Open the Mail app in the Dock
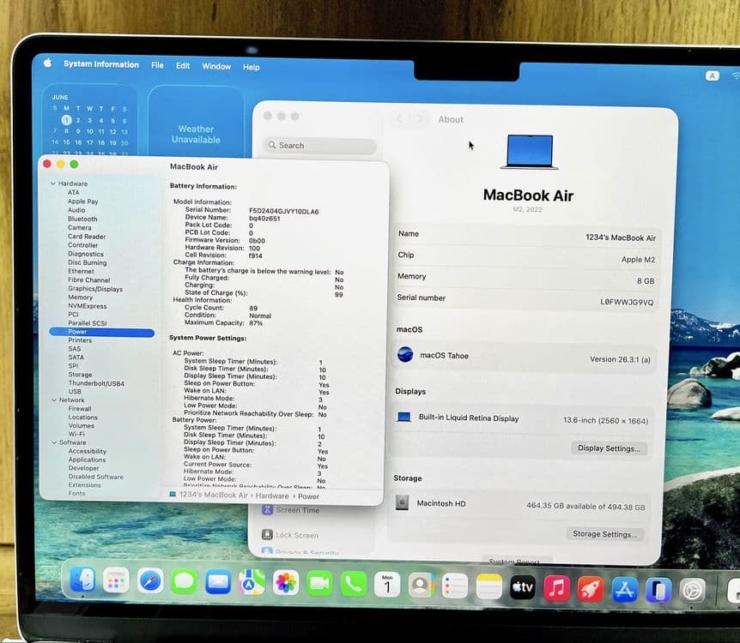Screen dimensions: 740x643 [218, 582]
